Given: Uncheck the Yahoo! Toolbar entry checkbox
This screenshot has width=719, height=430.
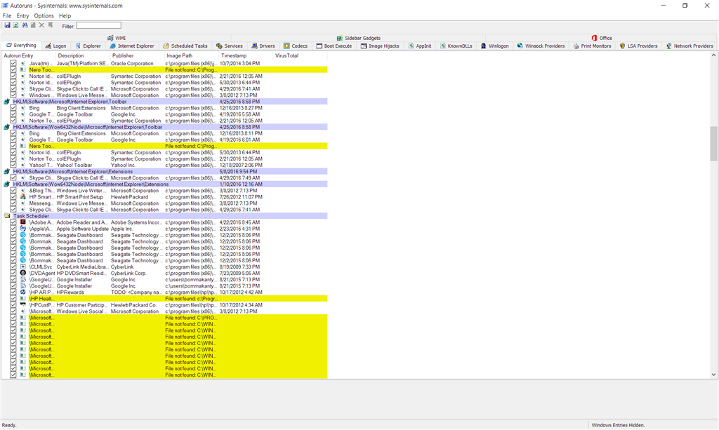Looking at the screenshot, I should click(13, 165).
